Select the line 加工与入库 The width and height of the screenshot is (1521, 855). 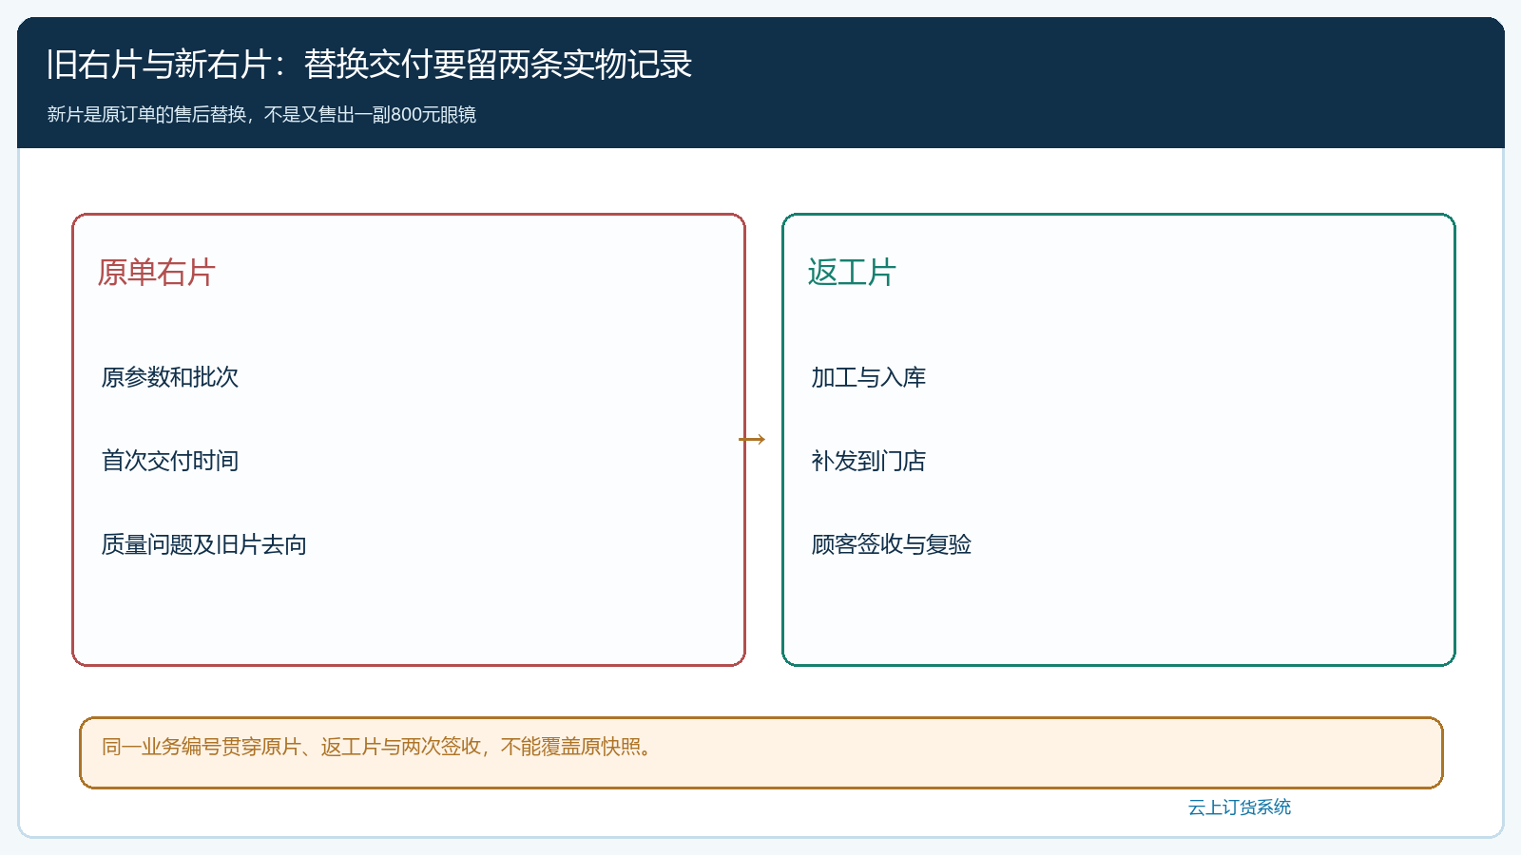point(868,377)
